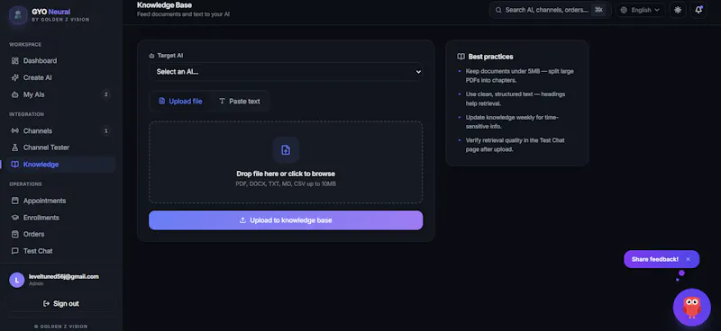The image size is (721, 331).
Task: Click Share feedback! button
Action: coord(655,259)
